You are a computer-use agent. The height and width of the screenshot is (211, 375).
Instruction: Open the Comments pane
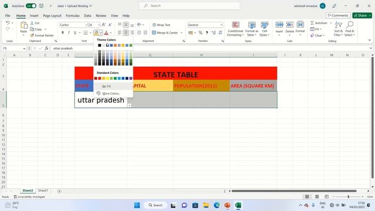[x=338, y=15]
